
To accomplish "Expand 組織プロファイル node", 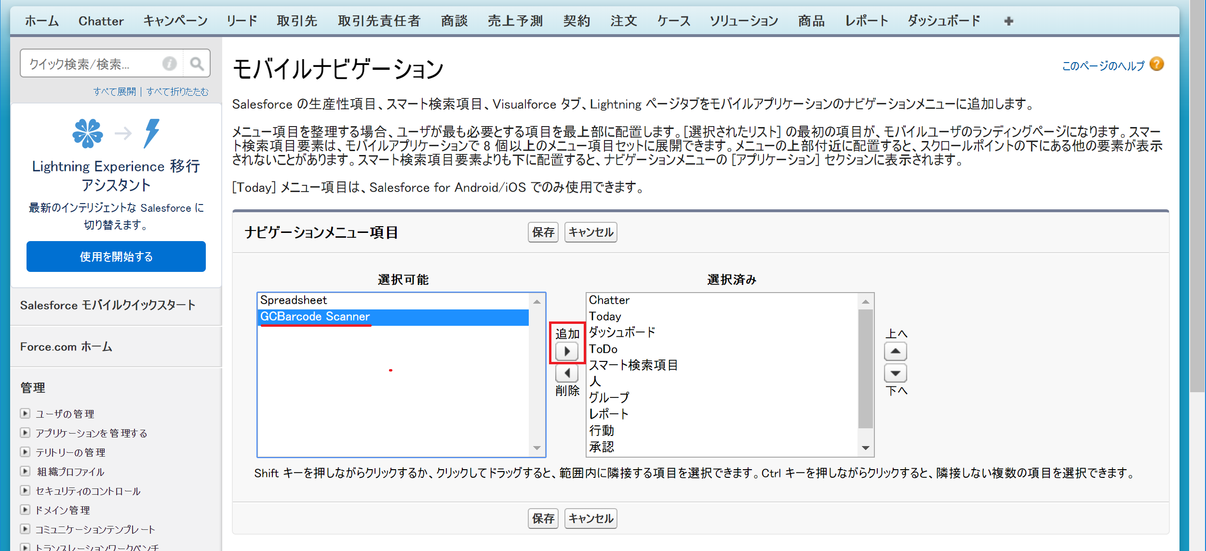I will 25,471.
